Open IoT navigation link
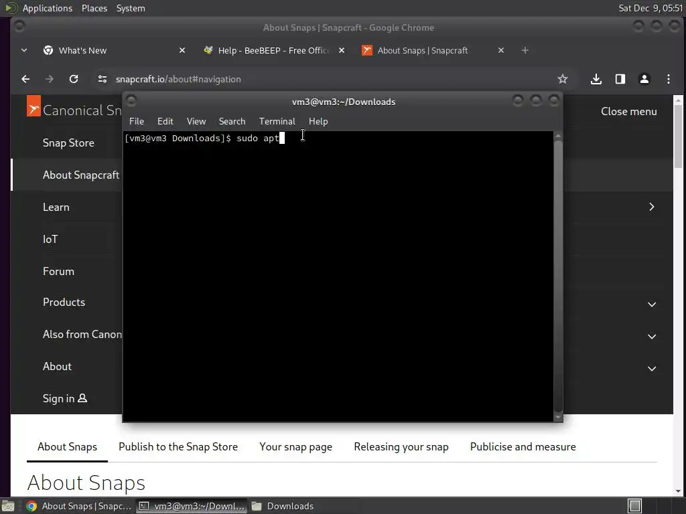 [50, 239]
